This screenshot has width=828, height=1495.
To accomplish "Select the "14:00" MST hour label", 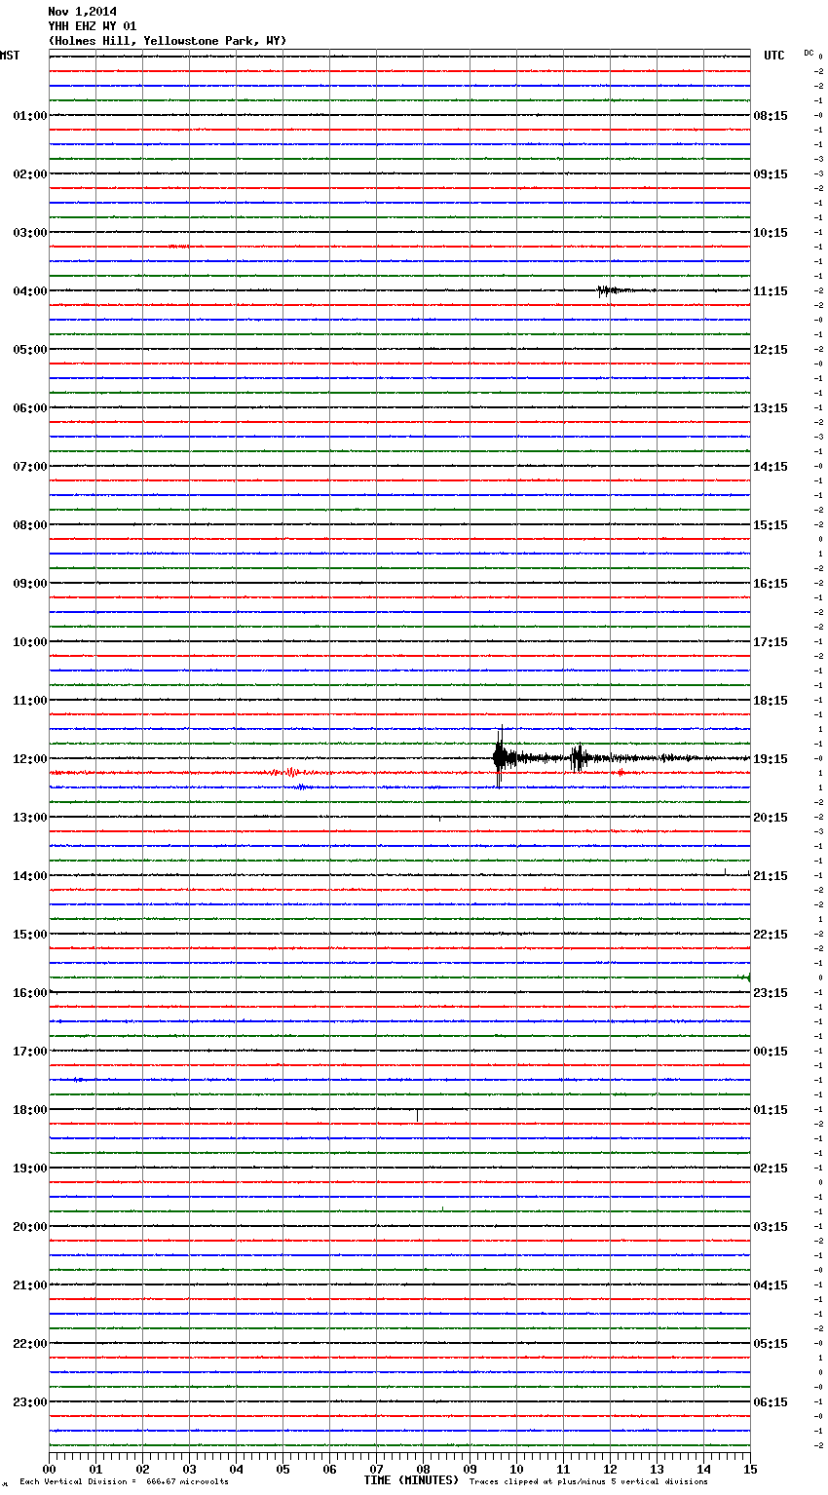I will click(30, 876).
